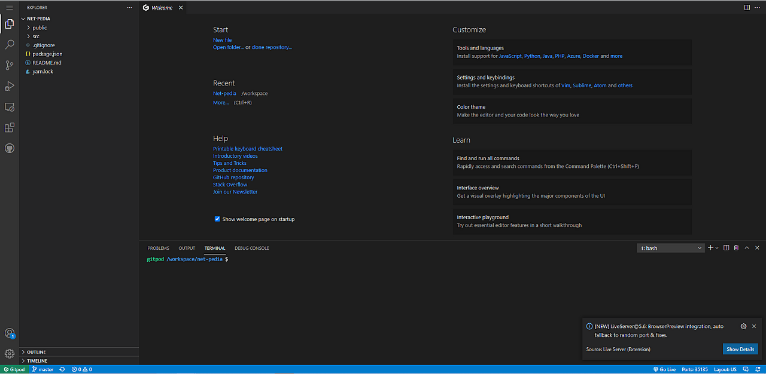Expand the TIMELINE section
The image size is (766, 374).
click(37, 361)
